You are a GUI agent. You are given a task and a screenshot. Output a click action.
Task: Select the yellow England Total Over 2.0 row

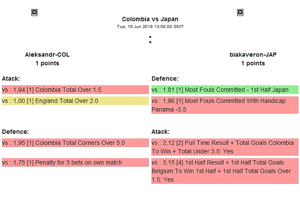(x=75, y=101)
